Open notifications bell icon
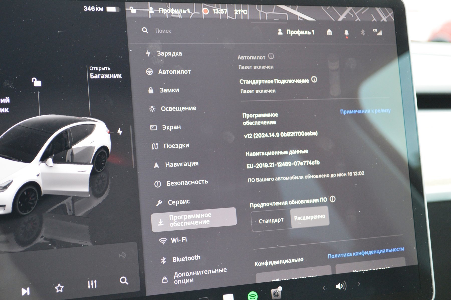Screen dimensions: 451x300 [346, 33]
